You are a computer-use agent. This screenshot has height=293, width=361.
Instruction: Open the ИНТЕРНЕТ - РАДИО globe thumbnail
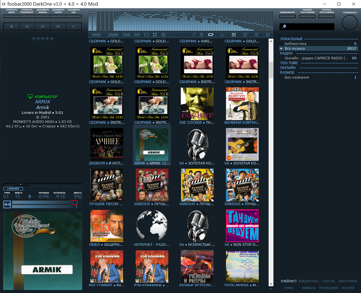tap(152, 226)
